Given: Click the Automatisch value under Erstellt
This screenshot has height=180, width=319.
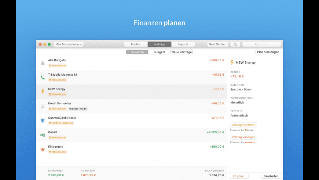Looking at the screenshot, I should [x=239, y=116].
